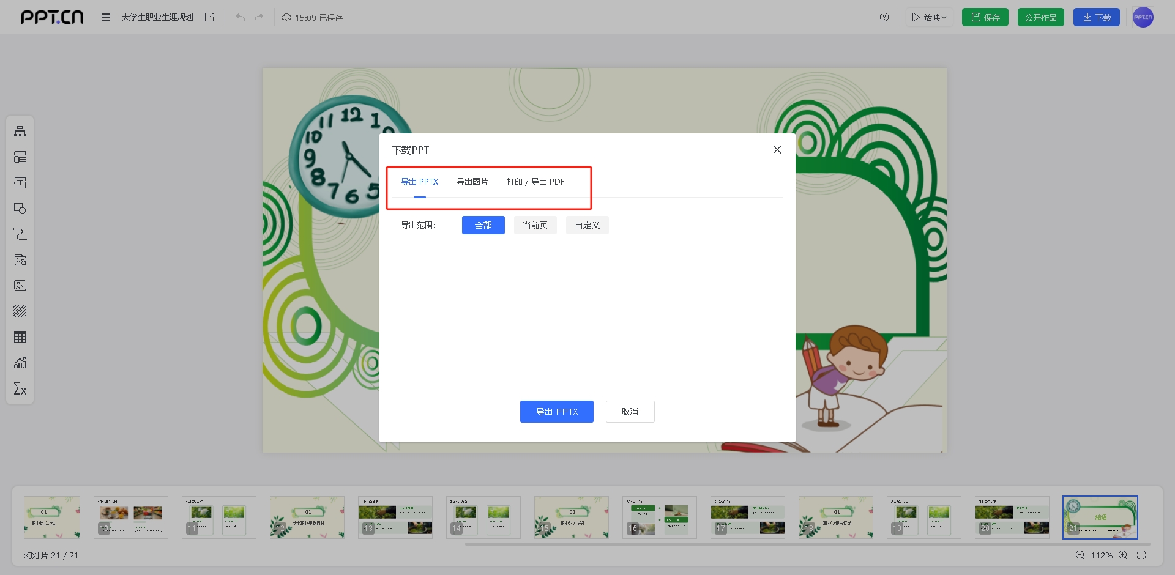Click 取消 to cancel the download
This screenshot has height=575, width=1175.
[630, 412]
